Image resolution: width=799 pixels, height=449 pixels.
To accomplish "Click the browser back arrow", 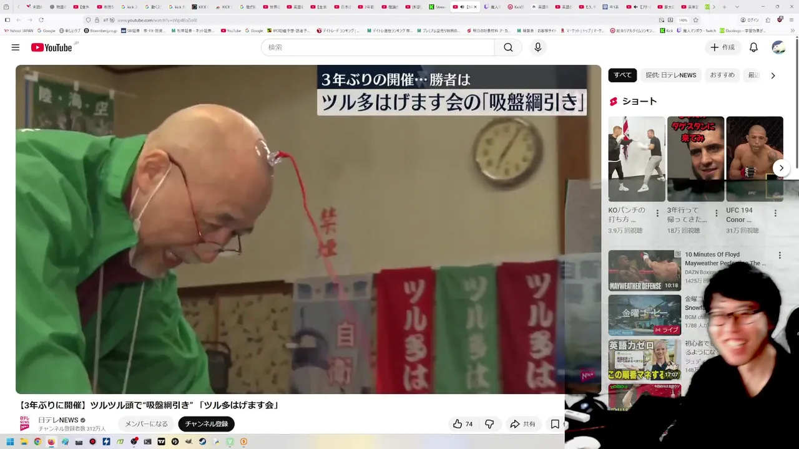I will [x=19, y=20].
